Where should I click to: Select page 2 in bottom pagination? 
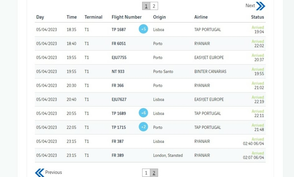[154, 173]
